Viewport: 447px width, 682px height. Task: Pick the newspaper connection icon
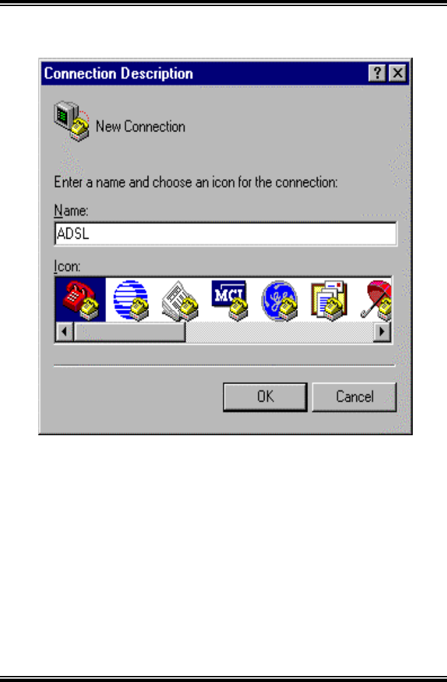[x=180, y=300]
